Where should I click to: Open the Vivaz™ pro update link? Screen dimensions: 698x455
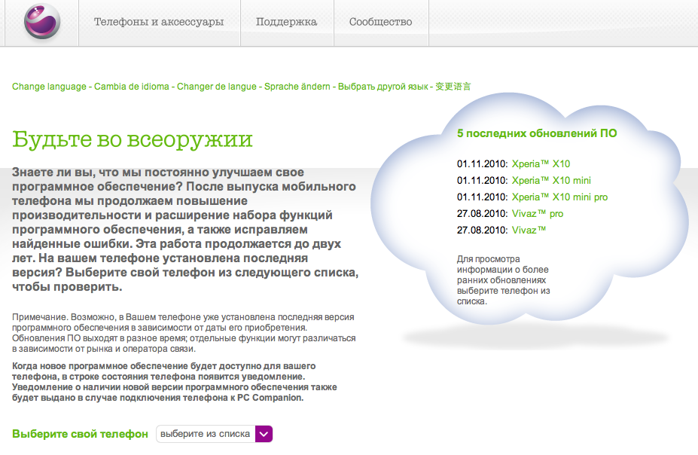(x=537, y=213)
